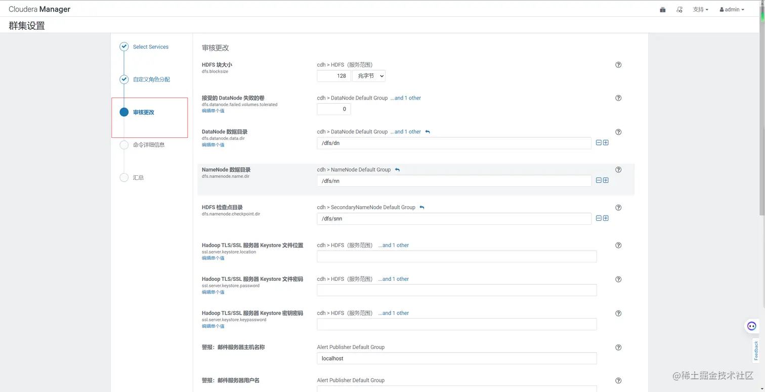Go to the 自定义角色分配 step
765x392 pixels.
151,79
